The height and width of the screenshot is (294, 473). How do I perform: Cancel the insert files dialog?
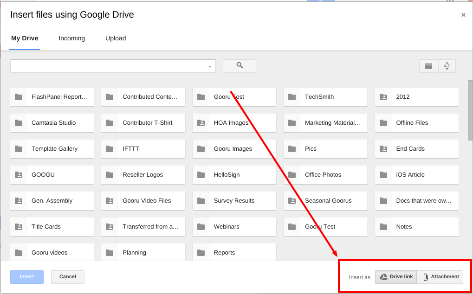tap(68, 277)
